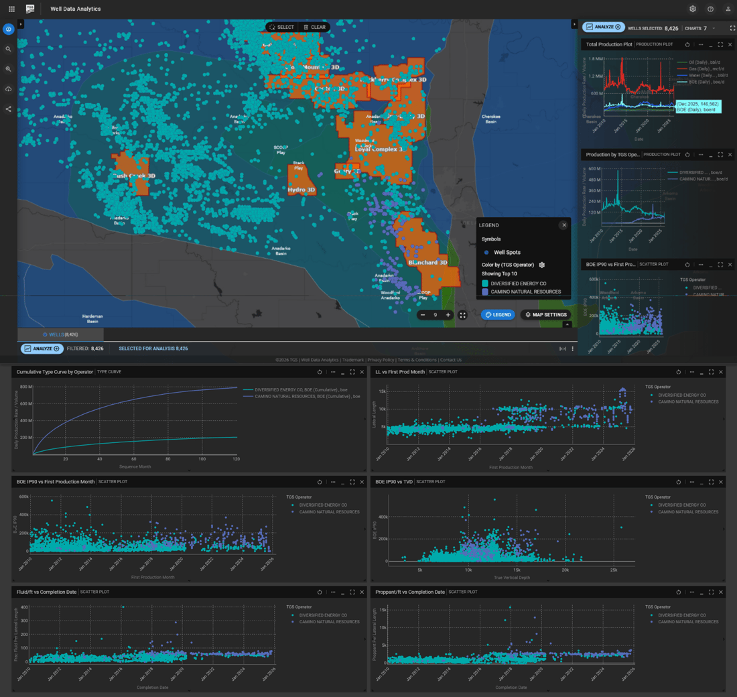
Task: Open the Contact Us footer link
Action: (451, 360)
